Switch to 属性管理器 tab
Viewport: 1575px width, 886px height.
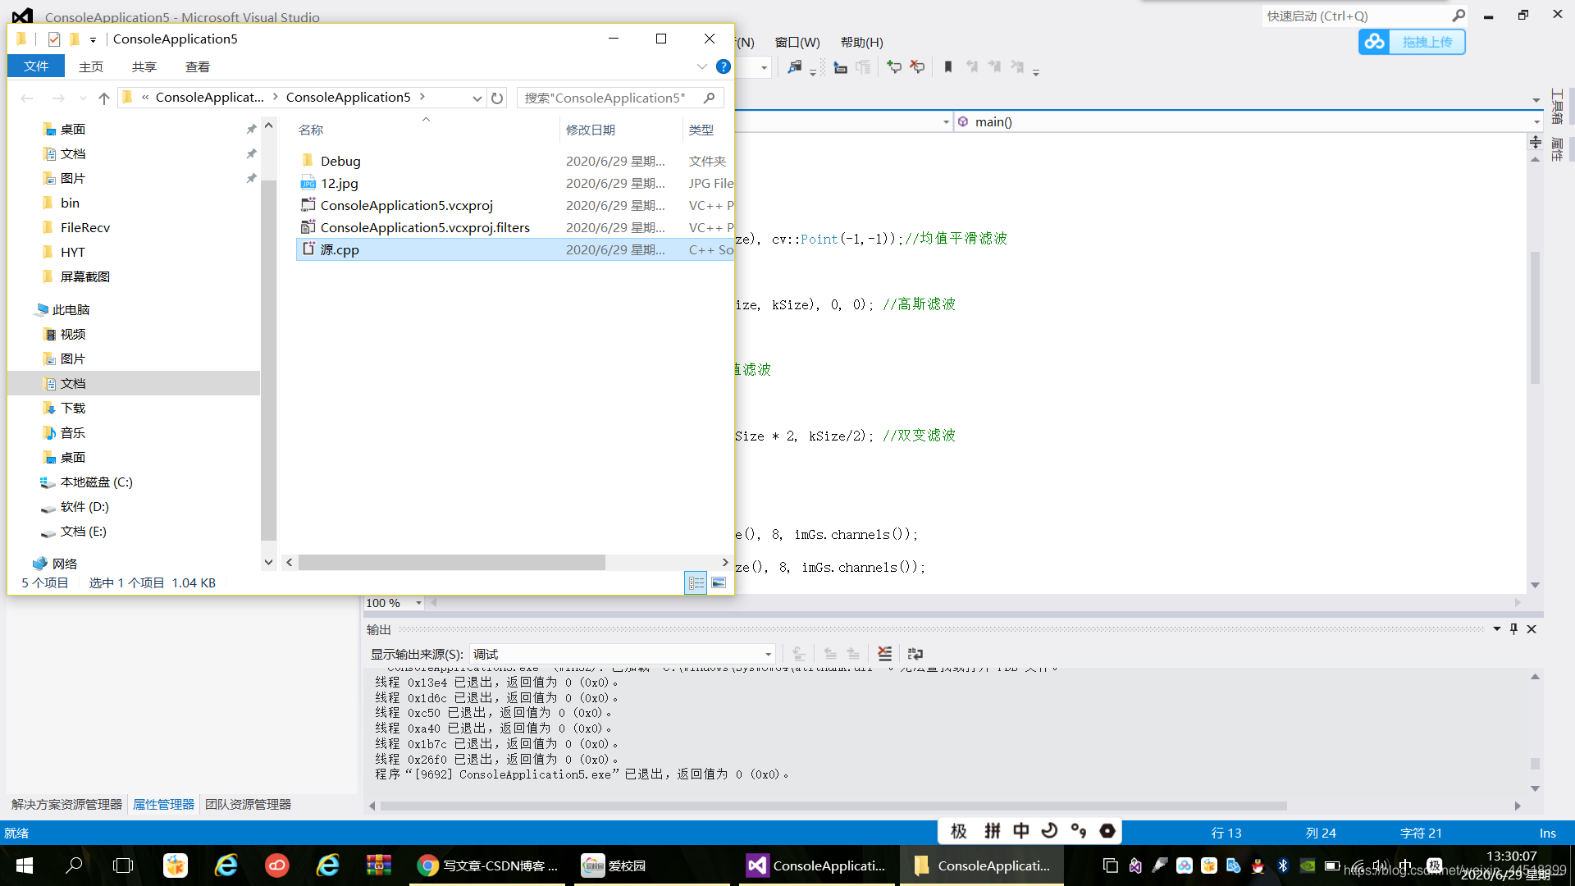pos(163,804)
